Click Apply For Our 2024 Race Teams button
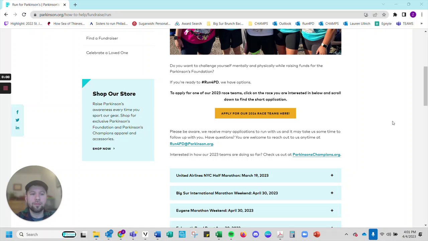Screen dimensions: 428x241 255,113
